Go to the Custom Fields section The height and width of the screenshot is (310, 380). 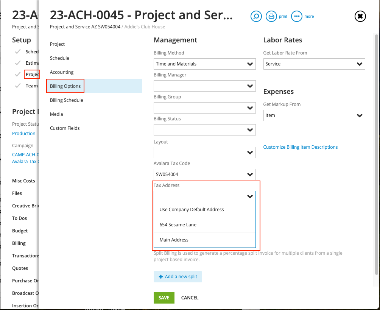click(x=65, y=128)
